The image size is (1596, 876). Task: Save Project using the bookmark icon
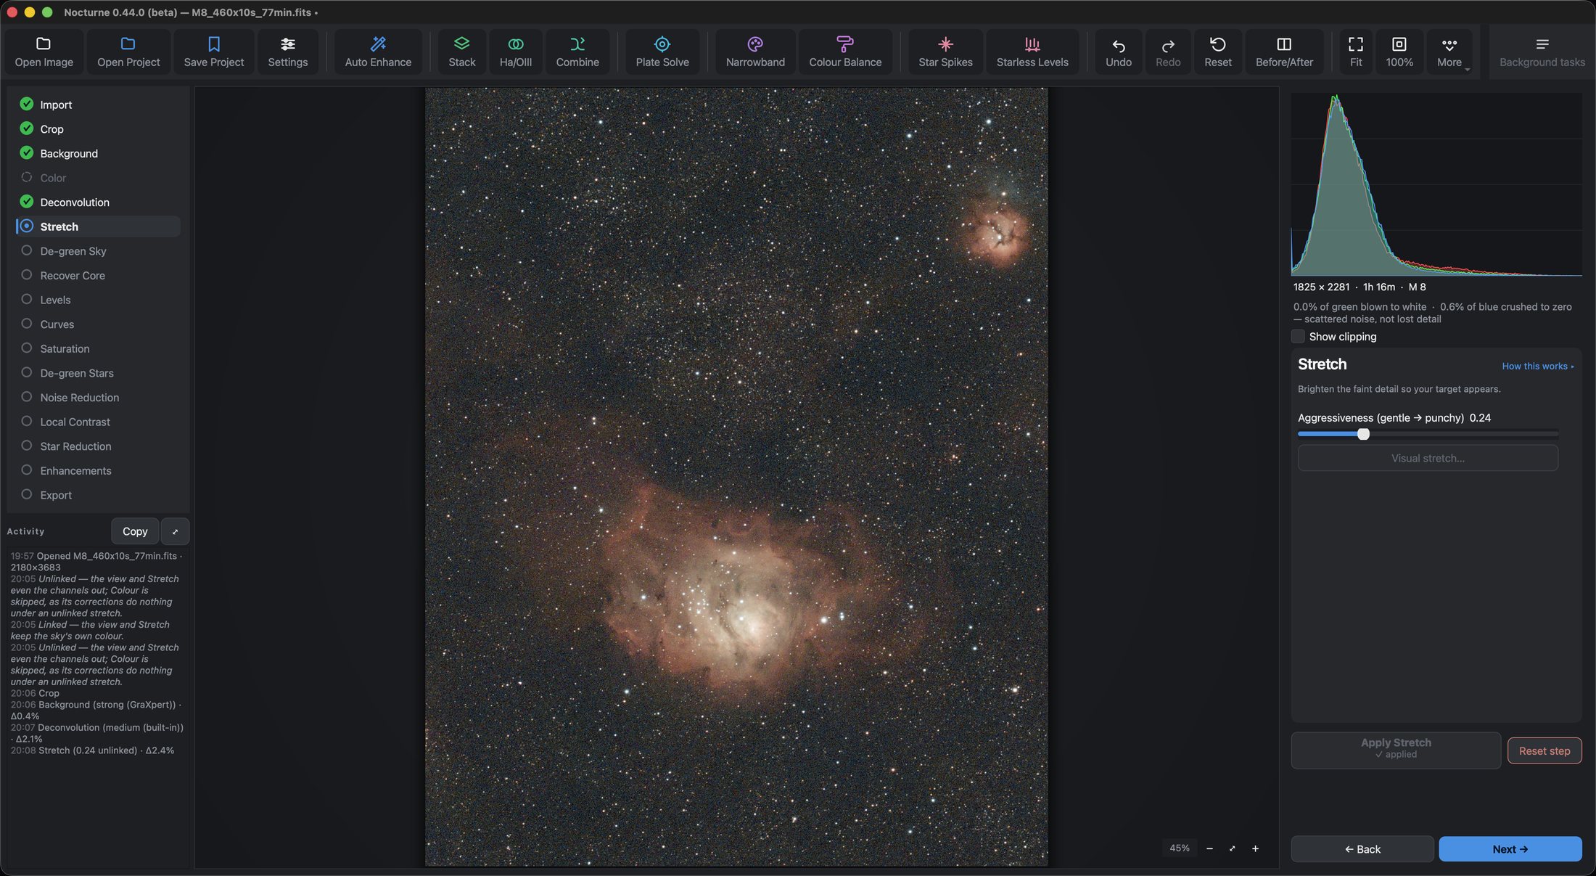[214, 44]
